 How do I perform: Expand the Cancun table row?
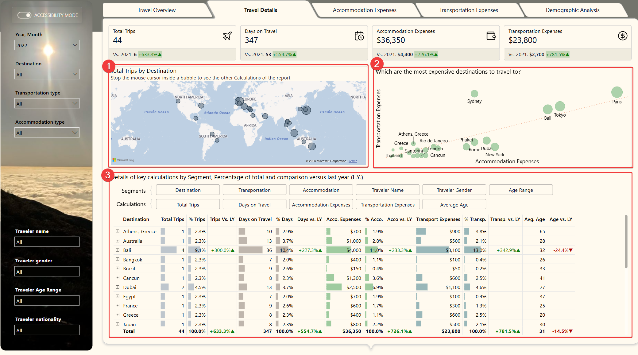tap(118, 278)
